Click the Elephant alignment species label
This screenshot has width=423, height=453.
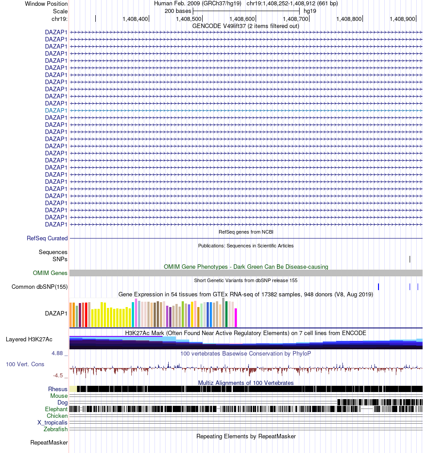[x=56, y=409]
